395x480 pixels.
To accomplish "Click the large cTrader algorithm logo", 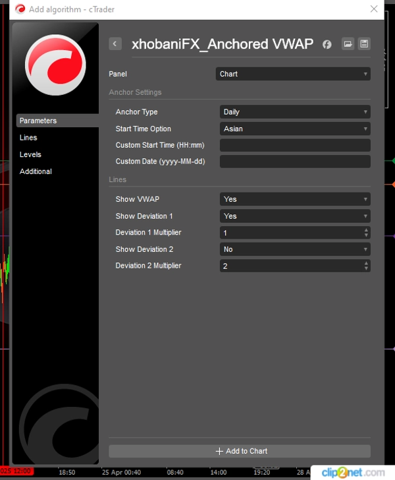I will pyautogui.click(x=55, y=65).
